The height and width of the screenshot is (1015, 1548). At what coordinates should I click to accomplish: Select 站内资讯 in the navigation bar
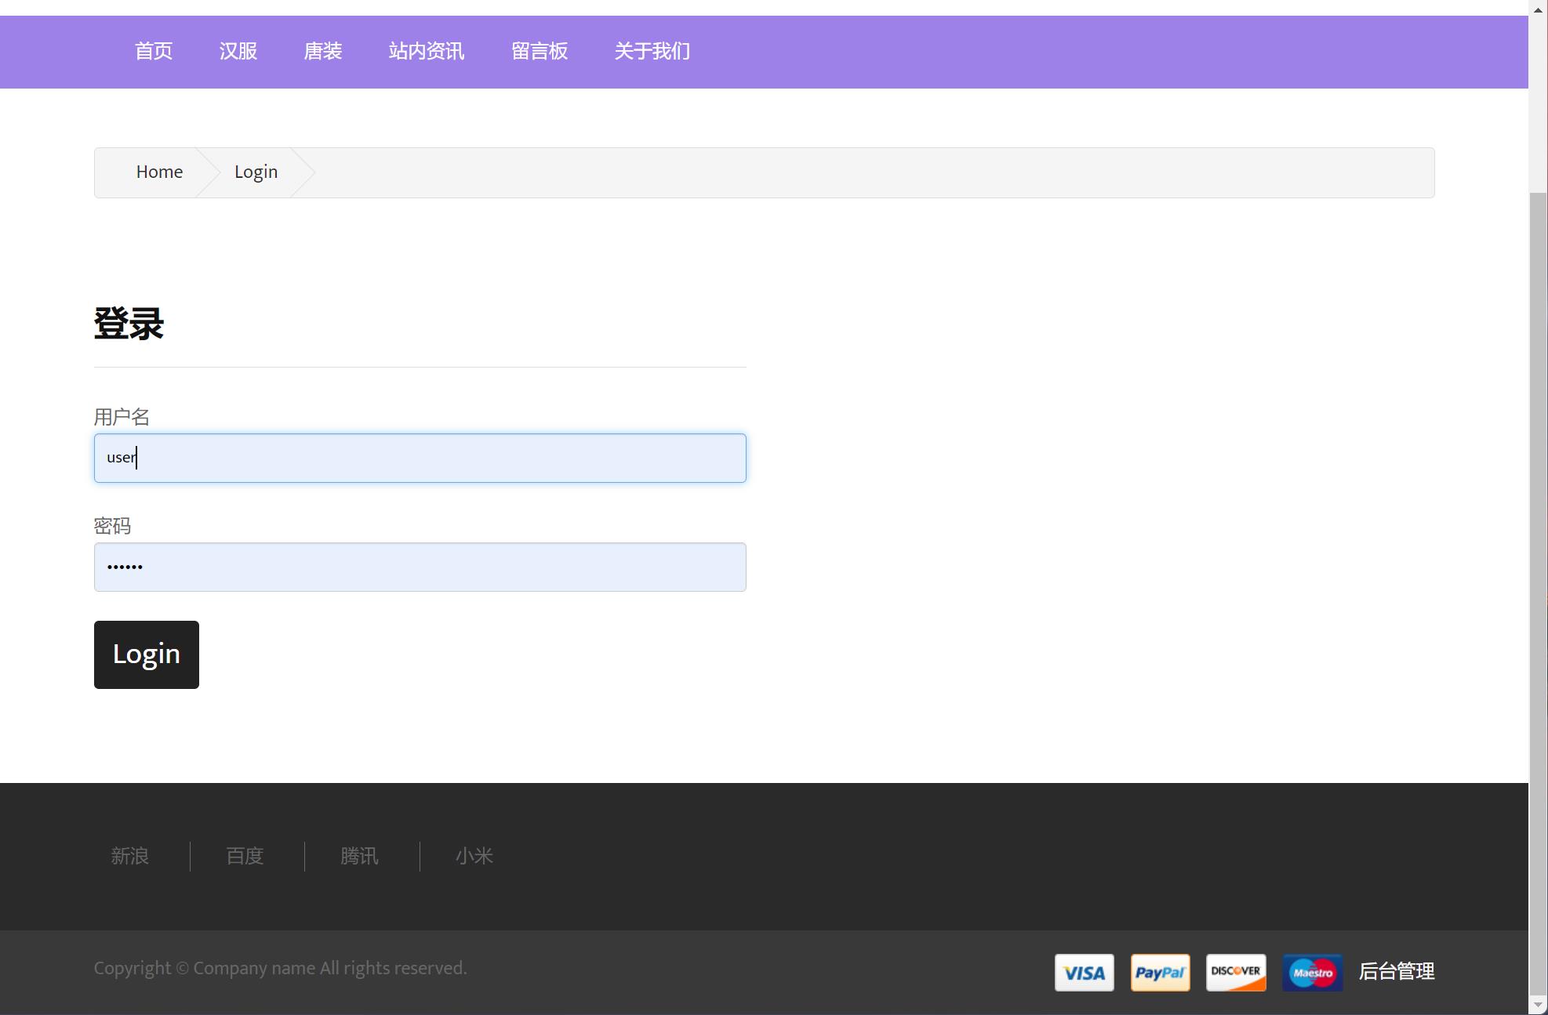pyautogui.click(x=427, y=52)
